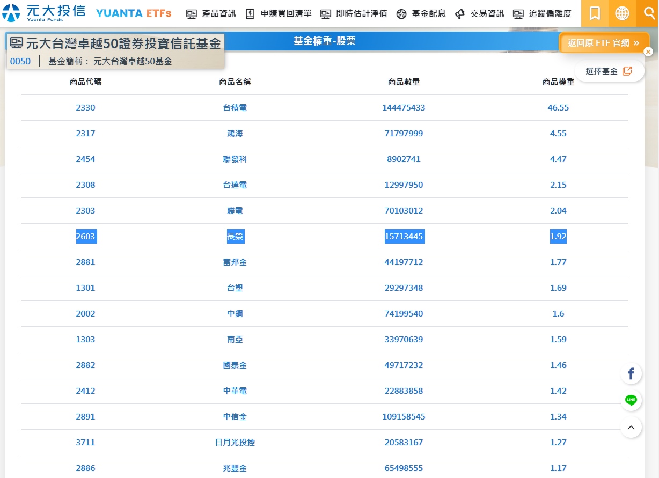Close the floating ETF banner

(x=648, y=52)
